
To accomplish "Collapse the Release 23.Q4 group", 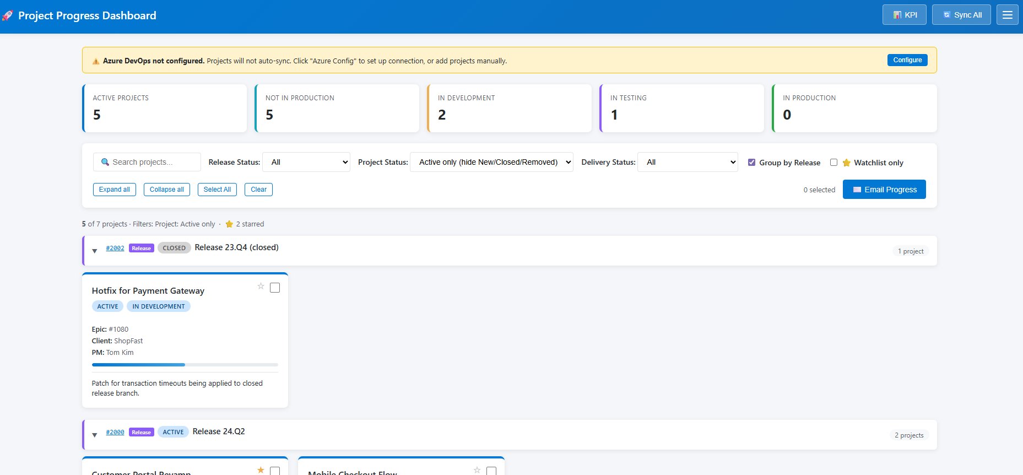I will tap(94, 251).
